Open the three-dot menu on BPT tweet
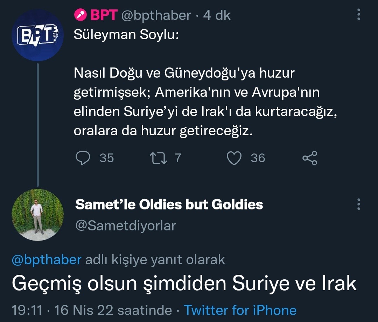This screenshot has height=322, width=378. [358, 15]
